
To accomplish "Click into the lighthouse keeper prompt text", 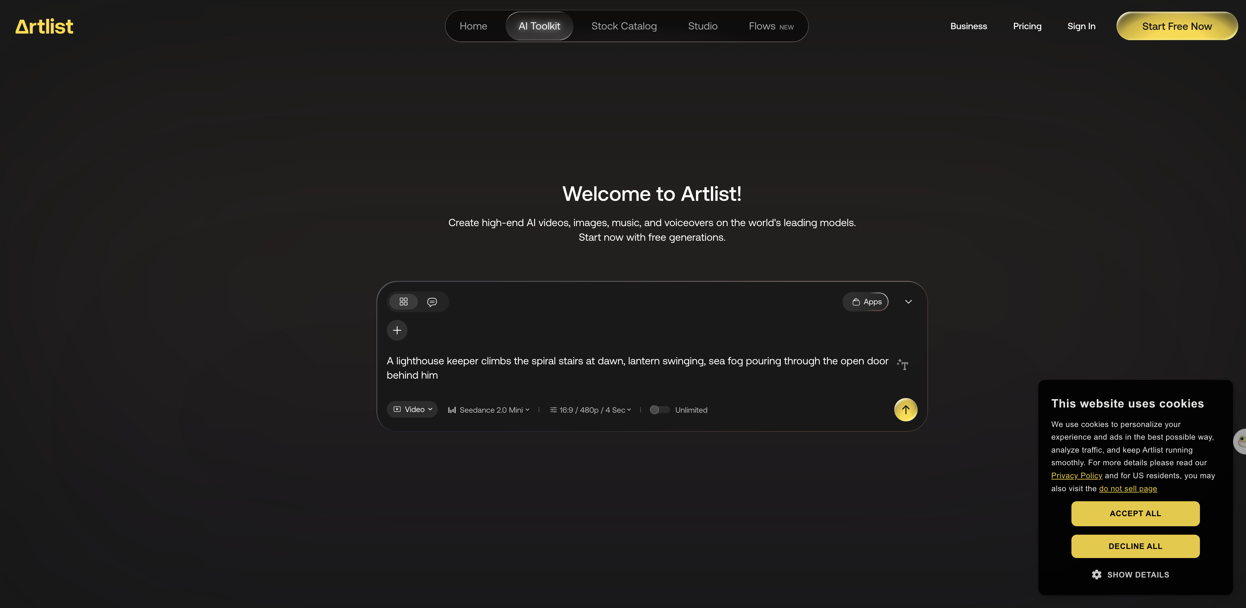I will [x=637, y=368].
